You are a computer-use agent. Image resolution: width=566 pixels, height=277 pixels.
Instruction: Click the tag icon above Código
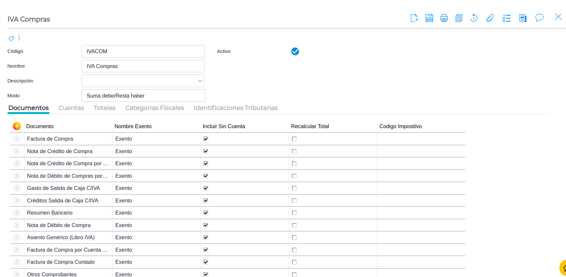pyautogui.click(x=11, y=38)
